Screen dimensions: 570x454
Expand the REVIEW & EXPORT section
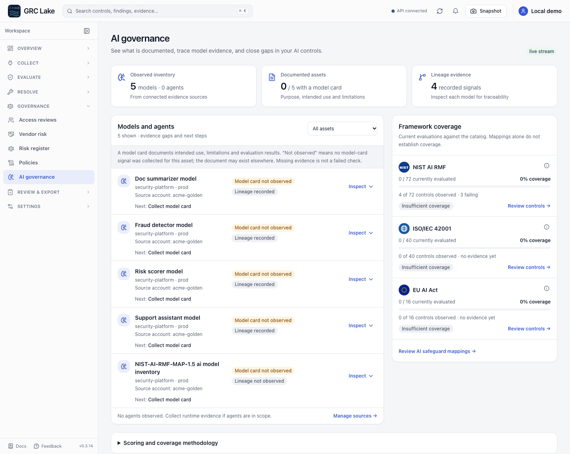pyautogui.click(x=49, y=192)
